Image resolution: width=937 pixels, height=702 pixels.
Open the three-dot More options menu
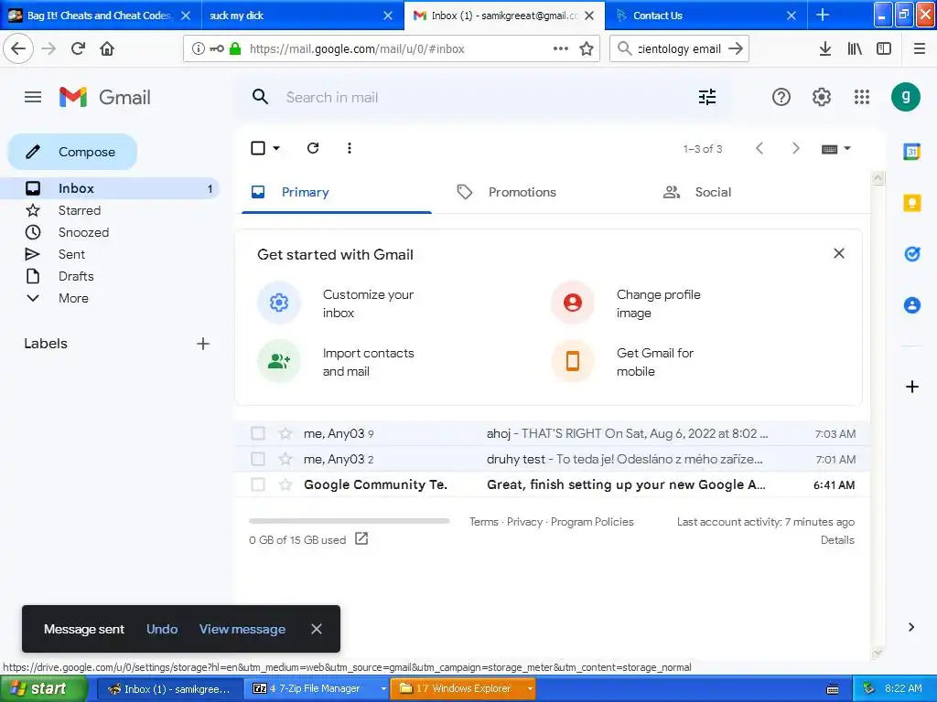[x=350, y=148]
